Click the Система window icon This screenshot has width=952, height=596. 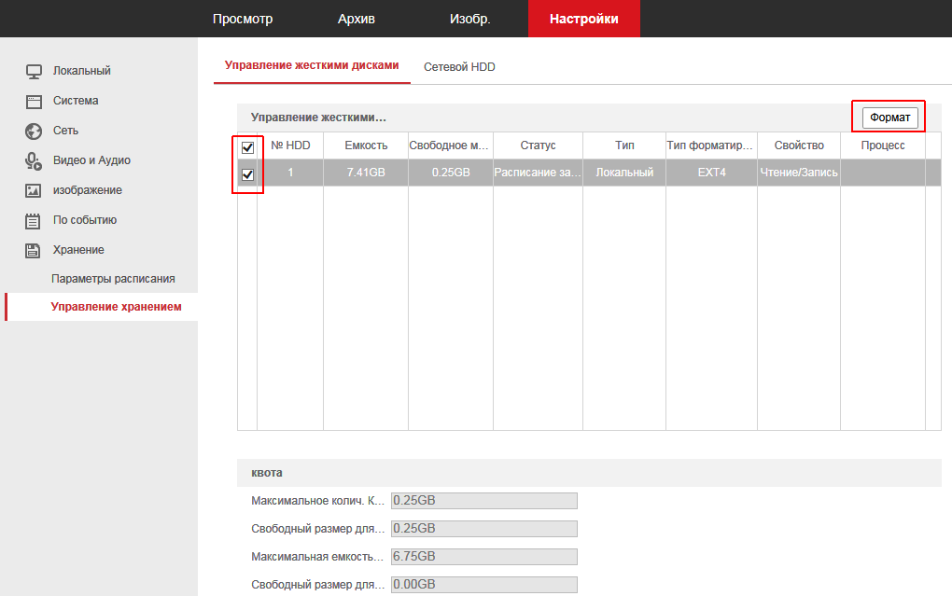click(34, 102)
